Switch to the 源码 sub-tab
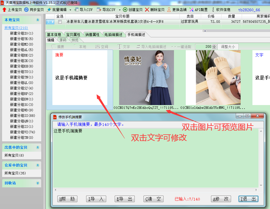The height and width of the screenshot is (209, 270). [63, 40]
